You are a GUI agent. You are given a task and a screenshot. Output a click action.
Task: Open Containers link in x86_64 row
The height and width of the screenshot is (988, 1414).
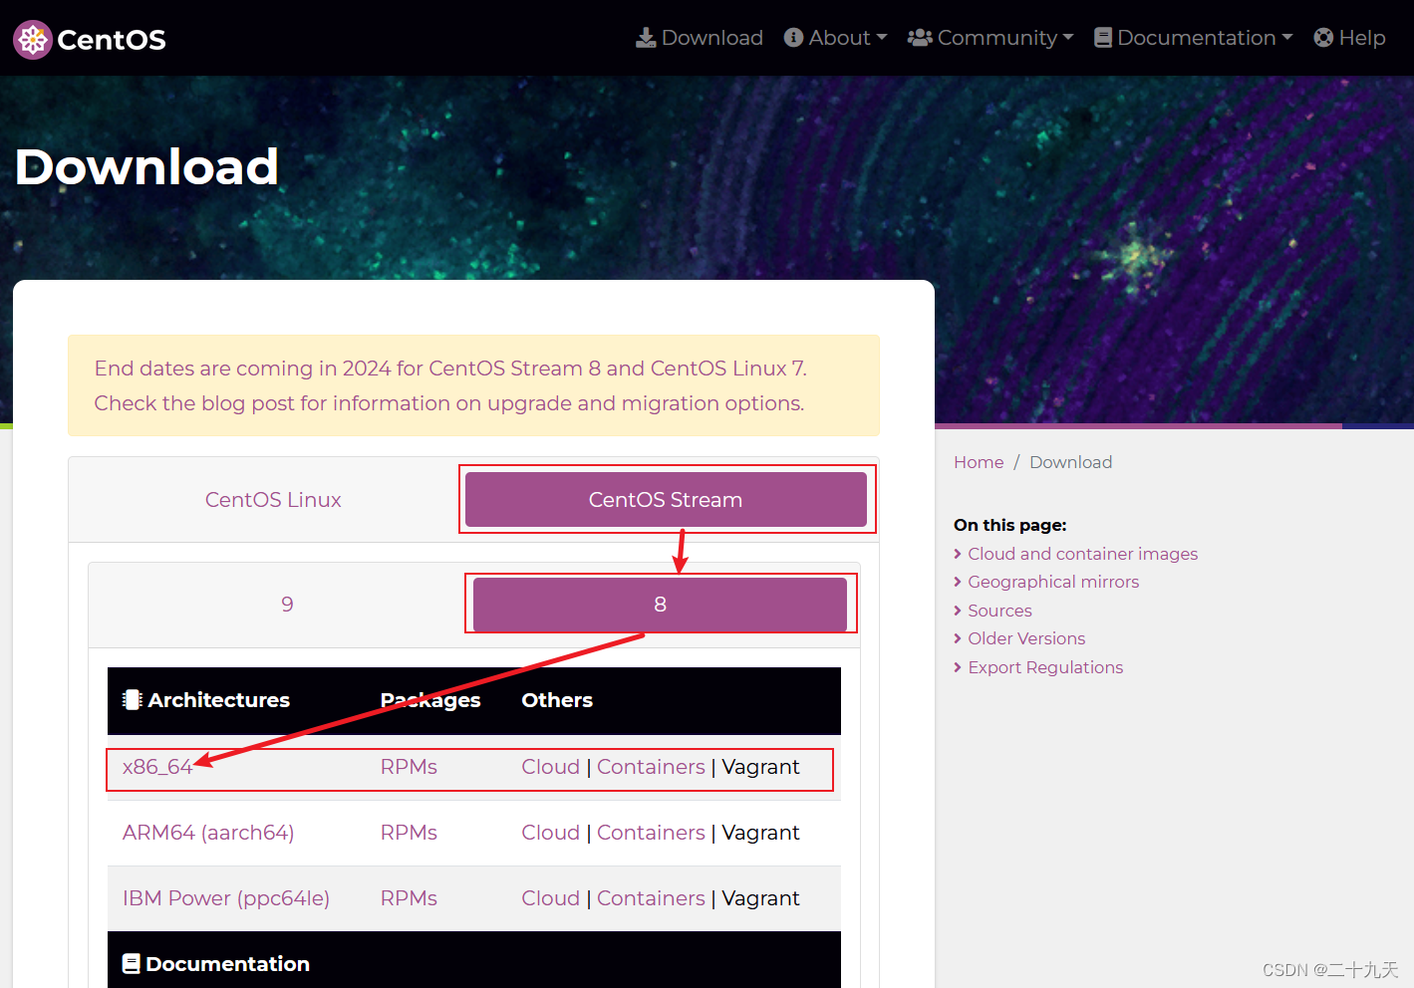point(651,767)
